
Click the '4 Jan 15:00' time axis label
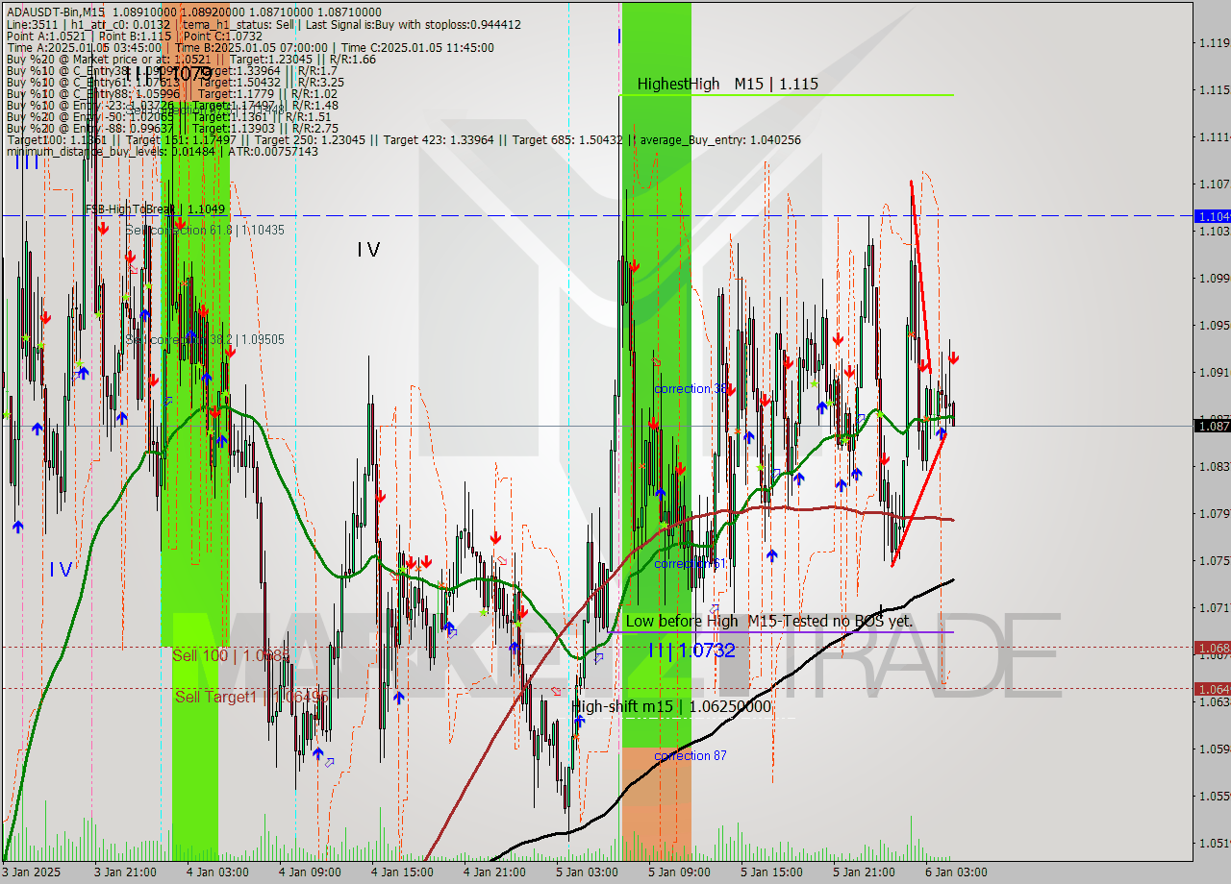point(402,872)
